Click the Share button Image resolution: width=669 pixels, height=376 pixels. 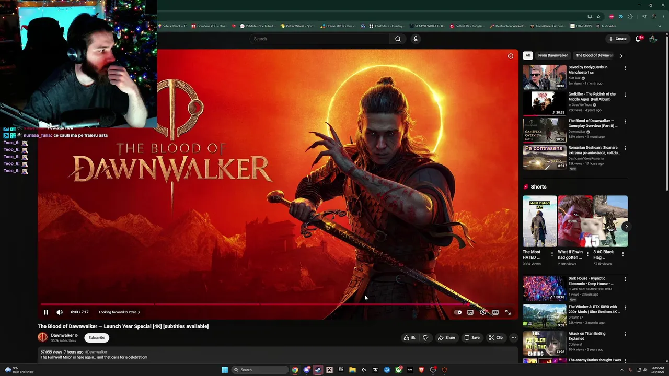pyautogui.click(x=446, y=338)
